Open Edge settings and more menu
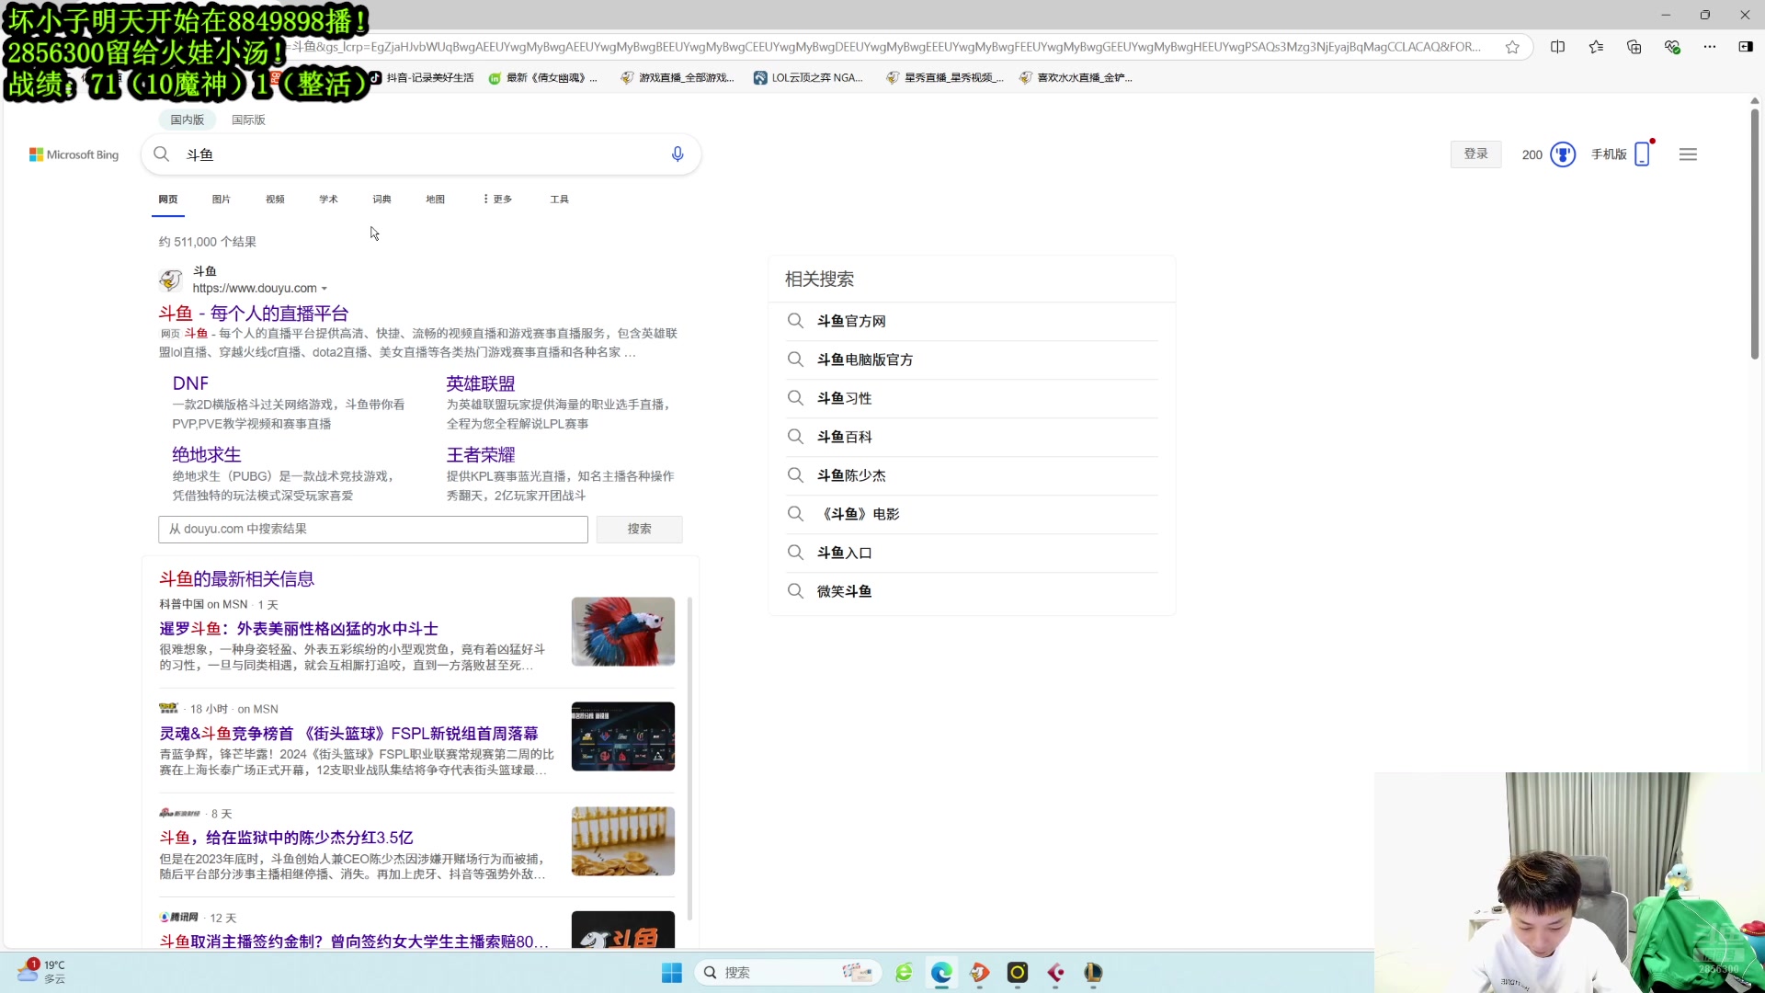 (x=1709, y=47)
